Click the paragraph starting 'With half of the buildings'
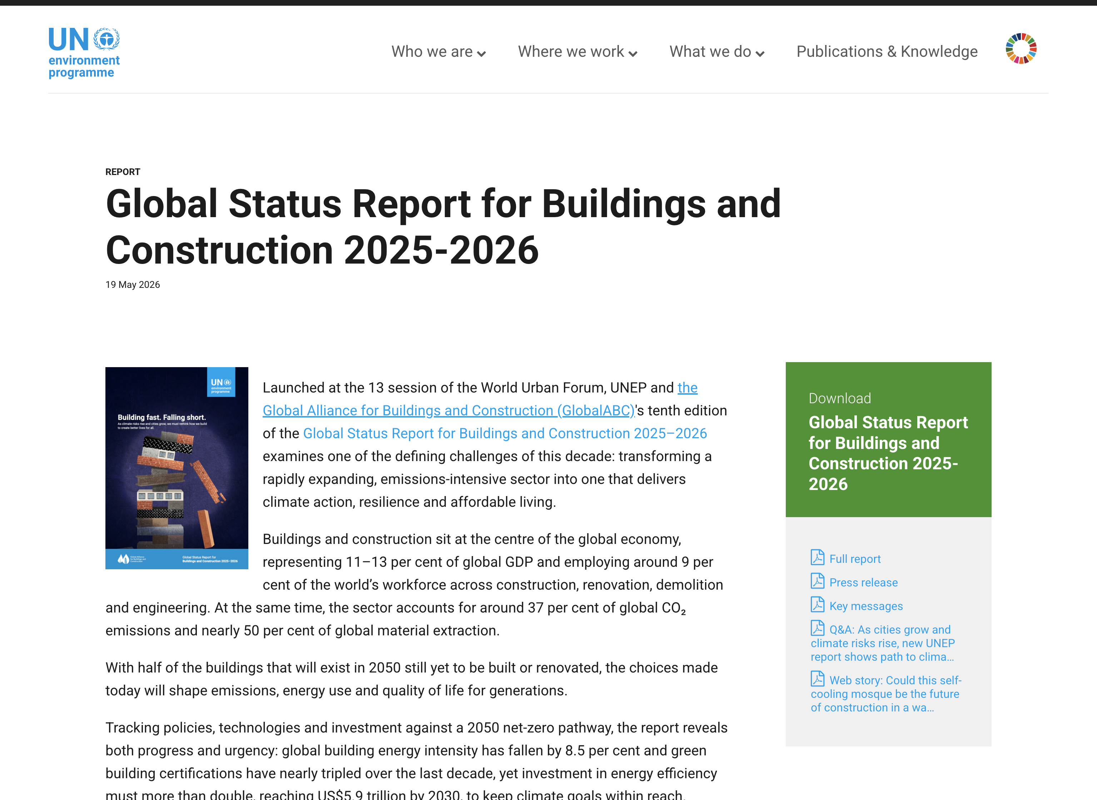Viewport: 1097px width, 800px height. [412, 679]
